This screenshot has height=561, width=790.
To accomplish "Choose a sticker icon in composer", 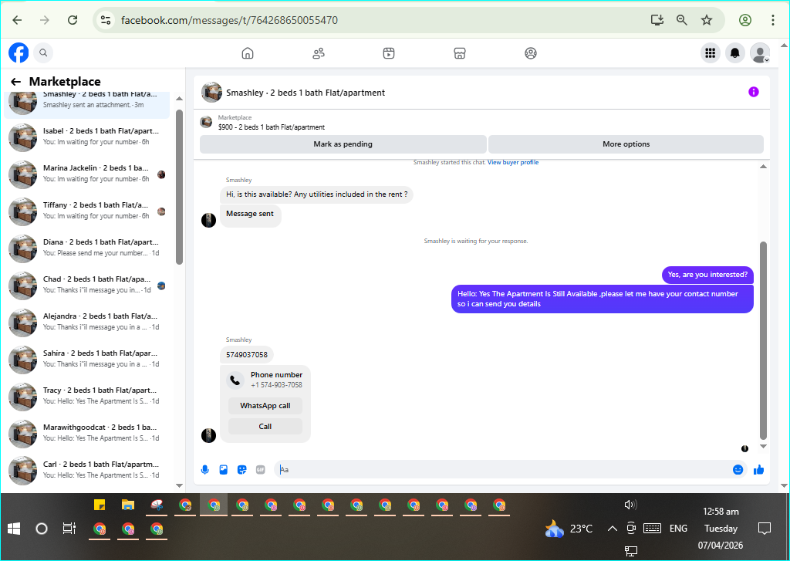I will (241, 470).
